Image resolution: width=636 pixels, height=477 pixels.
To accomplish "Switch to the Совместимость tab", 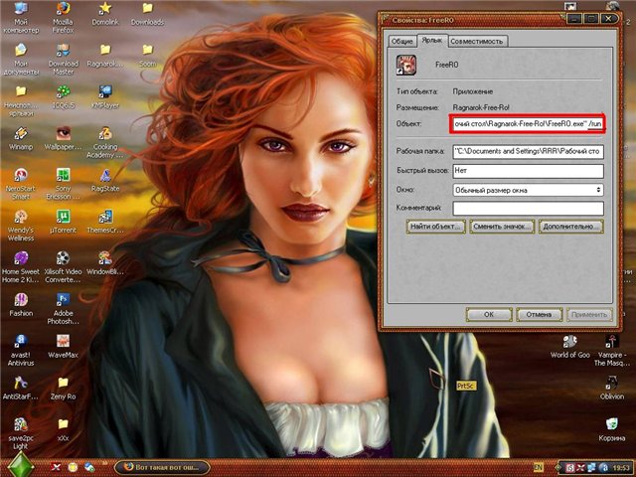I will [x=477, y=41].
